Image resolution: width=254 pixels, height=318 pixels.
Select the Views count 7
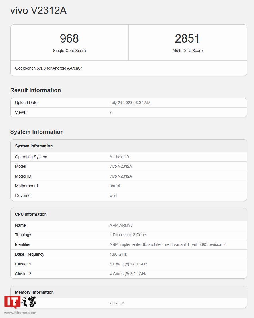click(110, 112)
